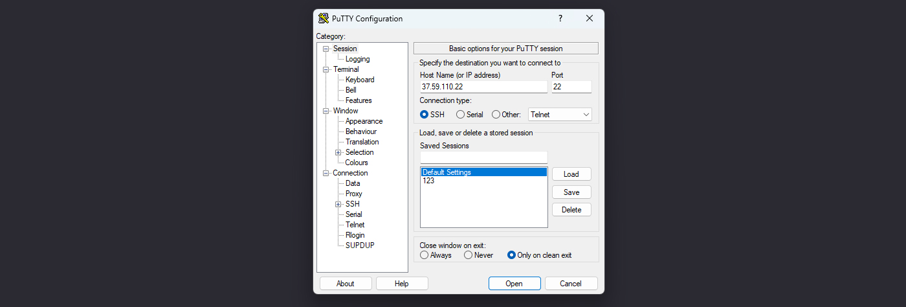Expand the Selection tree node
The height and width of the screenshot is (307, 906).
(338, 152)
